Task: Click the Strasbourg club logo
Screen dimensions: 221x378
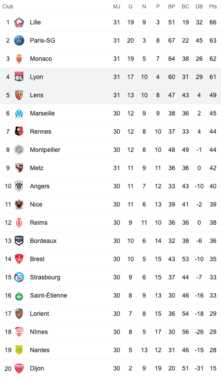Action: (x=19, y=277)
